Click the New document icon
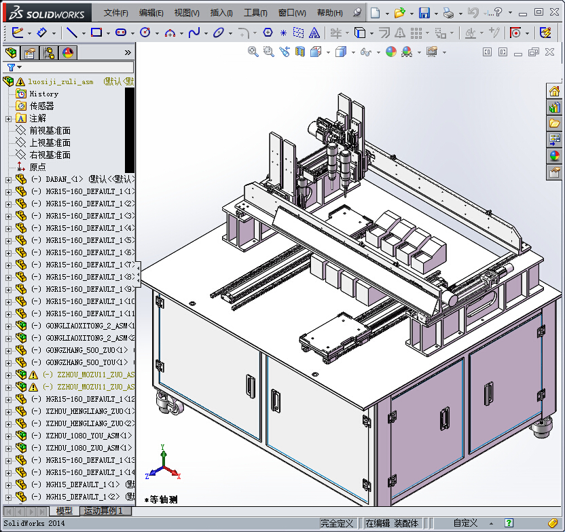Viewport: 565px width, 532px height. click(375, 13)
